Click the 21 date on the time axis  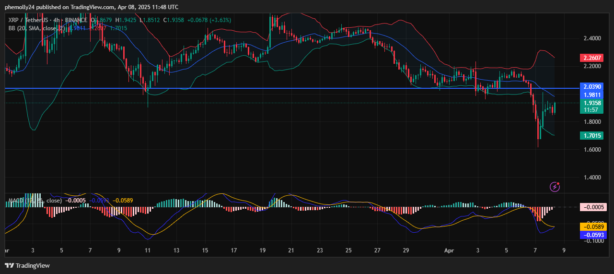(x=291, y=250)
